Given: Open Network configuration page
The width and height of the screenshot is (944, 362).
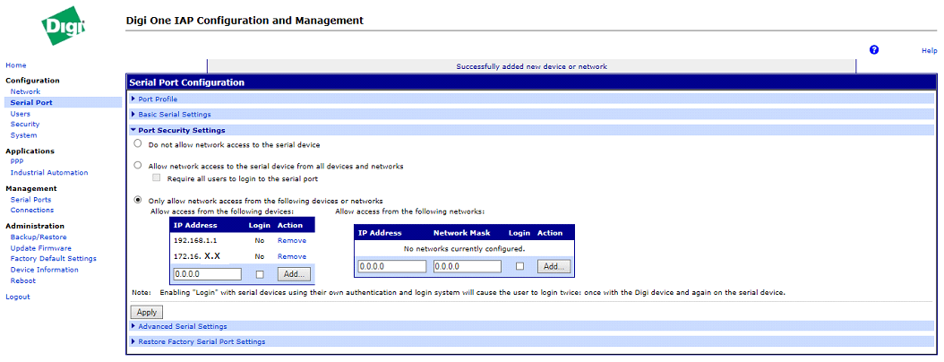Looking at the screenshot, I should (x=25, y=91).
